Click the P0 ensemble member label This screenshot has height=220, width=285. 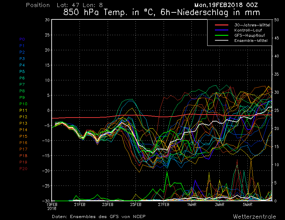coord(22,39)
